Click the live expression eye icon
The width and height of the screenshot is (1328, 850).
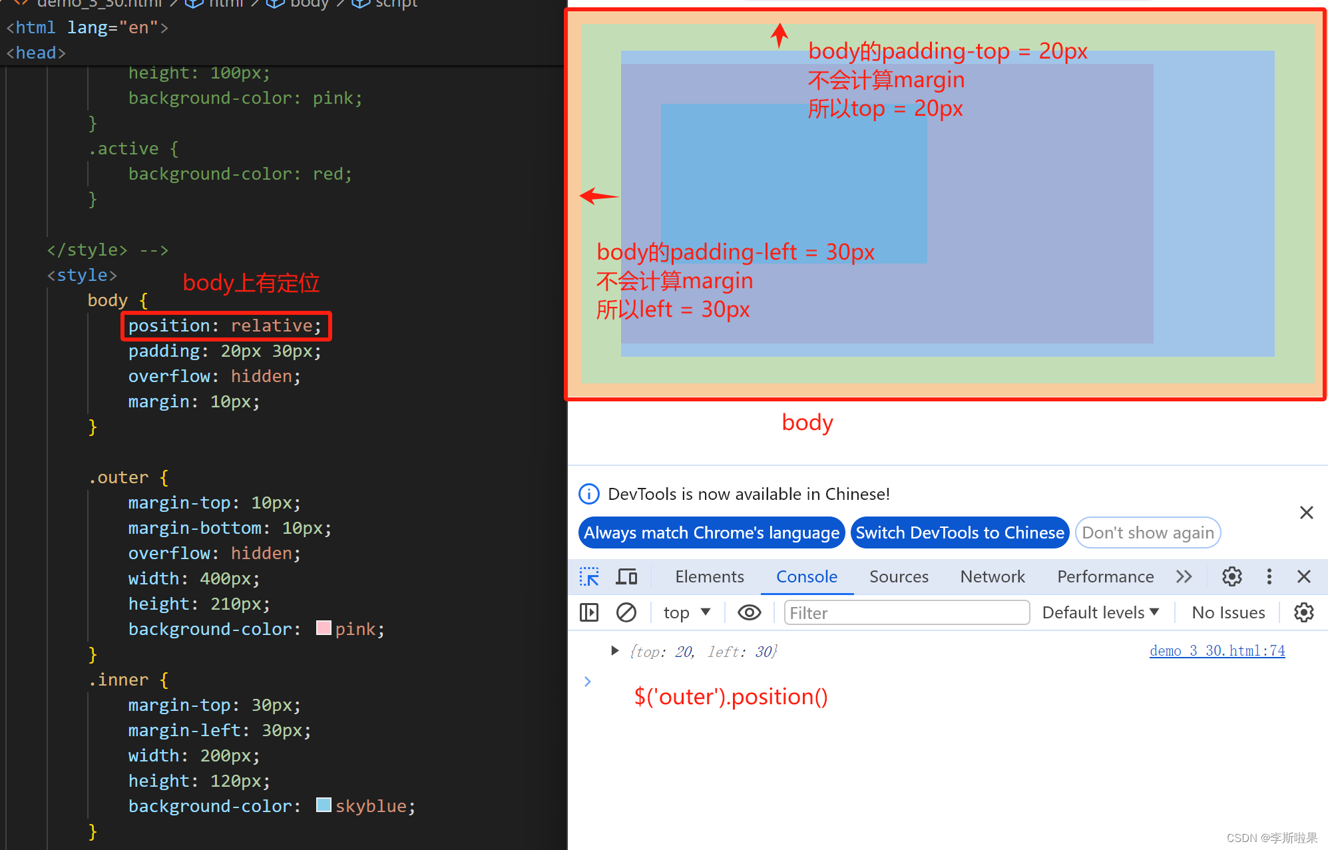pyautogui.click(x=749, y=612)
